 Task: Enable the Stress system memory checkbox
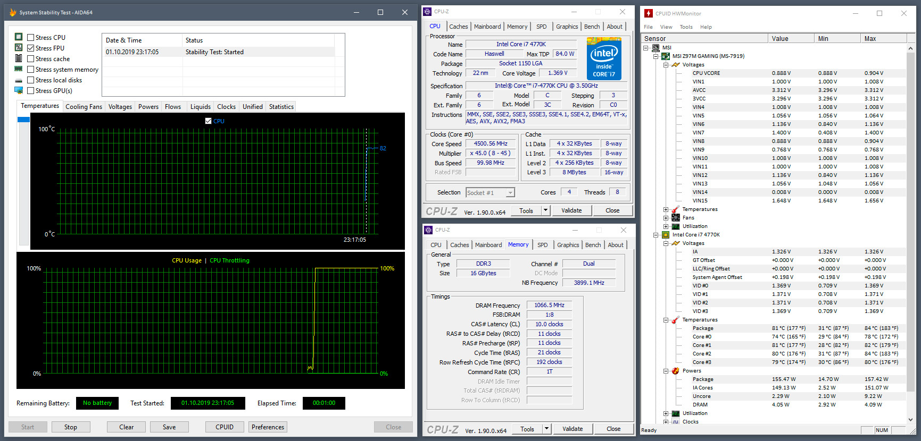pos(31,70)
